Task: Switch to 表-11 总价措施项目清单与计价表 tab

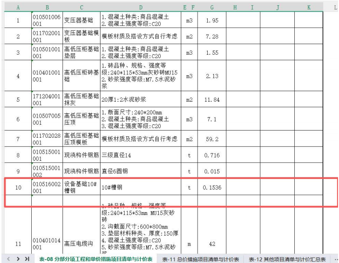Action: pyautogui.click(x=201, y=259)
